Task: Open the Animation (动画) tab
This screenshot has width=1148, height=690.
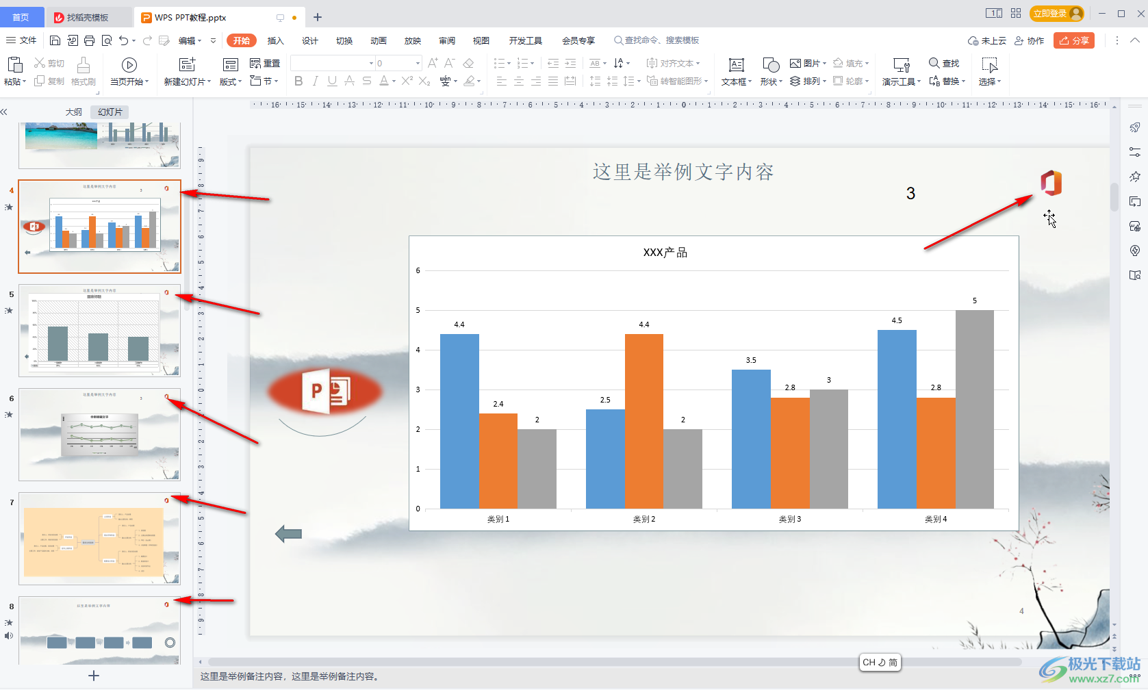Action: click(379, 40)
